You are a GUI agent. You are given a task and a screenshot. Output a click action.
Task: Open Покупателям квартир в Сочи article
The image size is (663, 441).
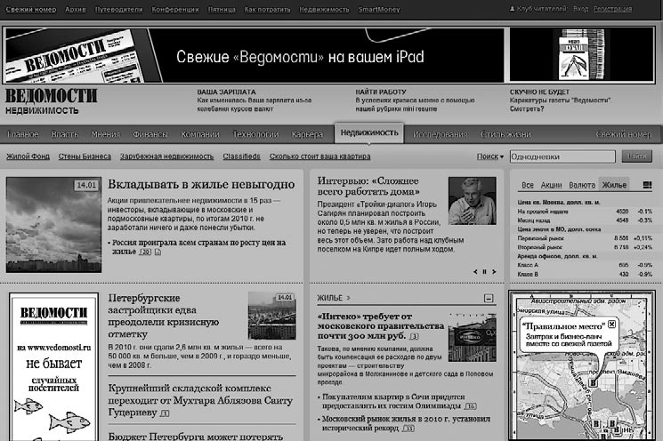[x=393, y=401]
